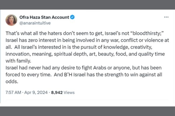Click the gray bar below the post
The image size is (175, 116).
coord(87,111)
